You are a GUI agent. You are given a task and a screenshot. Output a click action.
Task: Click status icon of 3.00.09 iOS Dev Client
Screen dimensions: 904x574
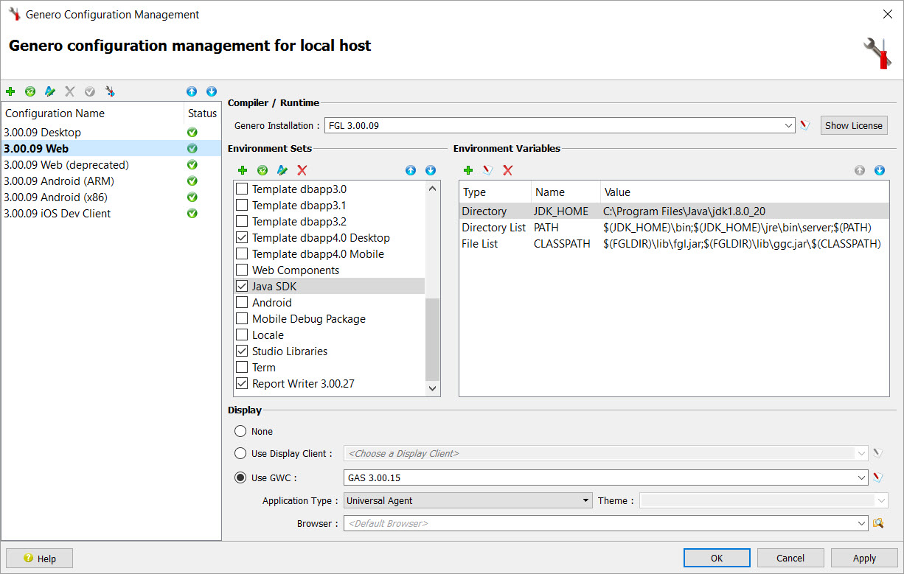(192, 214)
